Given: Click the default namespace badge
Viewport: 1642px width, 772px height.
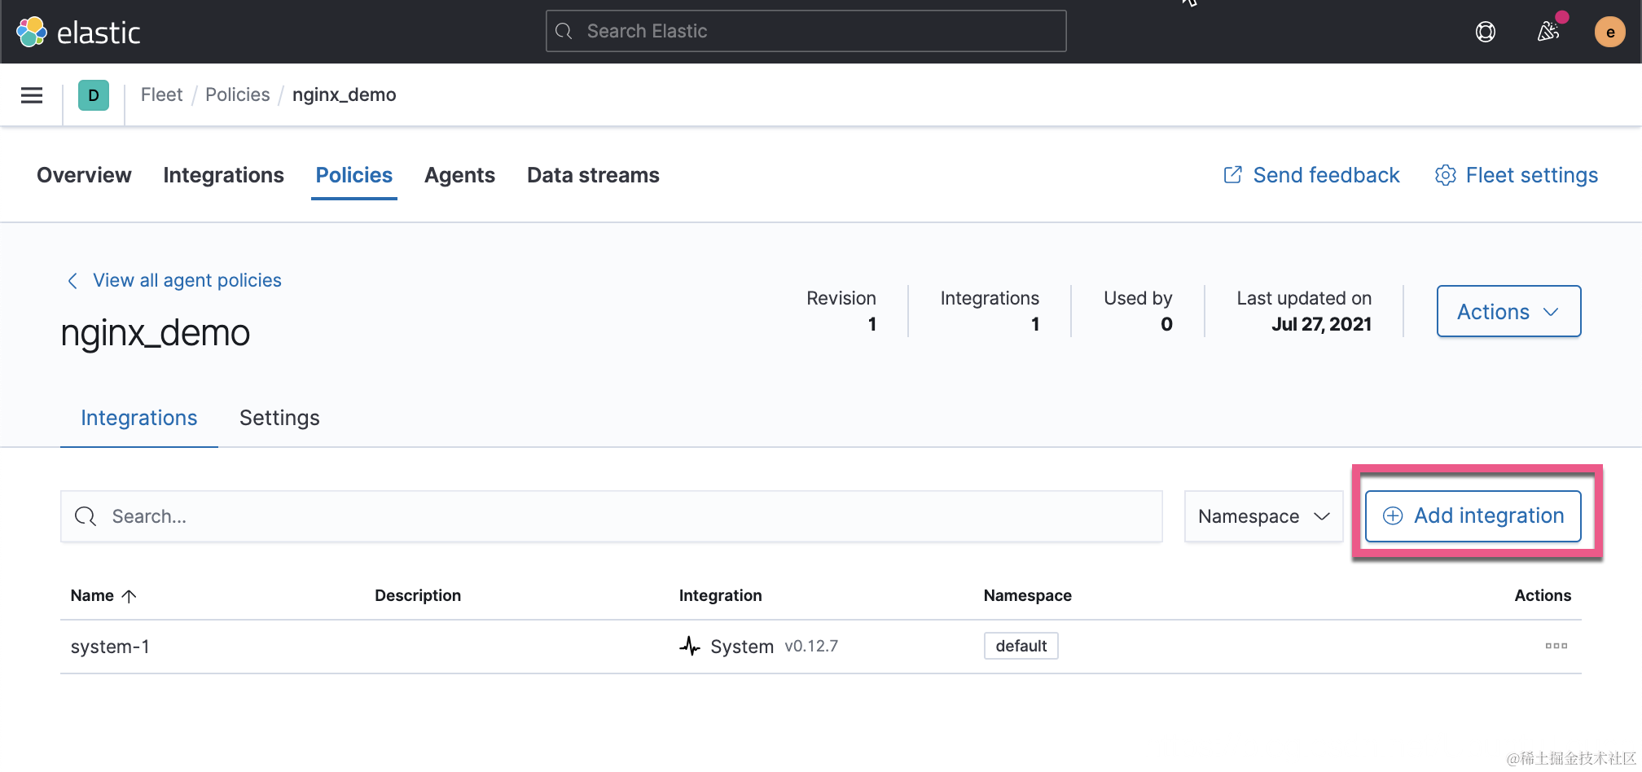Looking at the screenshot, I should (x=1021, y=646).
